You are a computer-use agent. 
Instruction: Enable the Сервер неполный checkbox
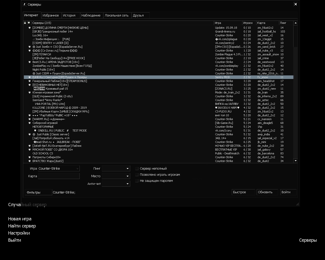click(x=137, y=169)
